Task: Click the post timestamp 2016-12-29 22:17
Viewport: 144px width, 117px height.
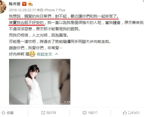Action: click(x=23, y=10)
